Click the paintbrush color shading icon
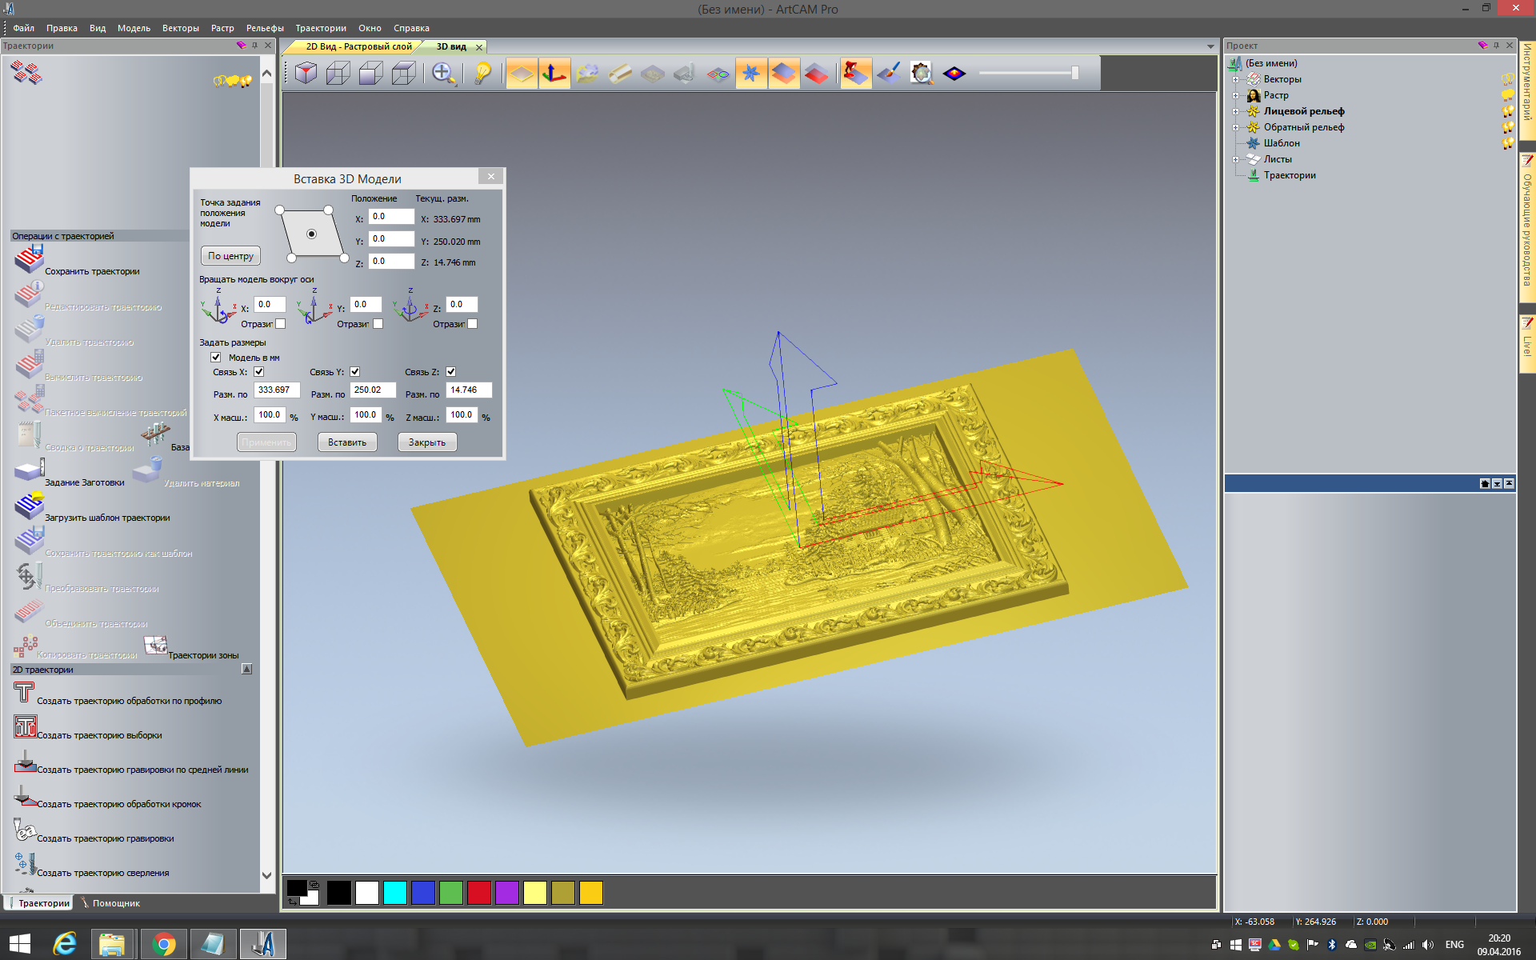 pos(889,74)
